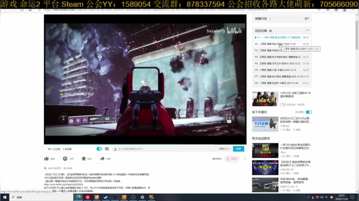Open the notification center icon
The width and height of the screenshot is (359, 201).
[x=352, y=197]
